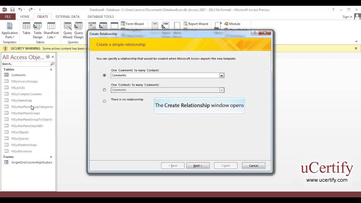The height and width of the screenshot is (203, 361).
Task: Click the Help question mark in title bar
Action: pyautogui.click(x=333, y=10)
